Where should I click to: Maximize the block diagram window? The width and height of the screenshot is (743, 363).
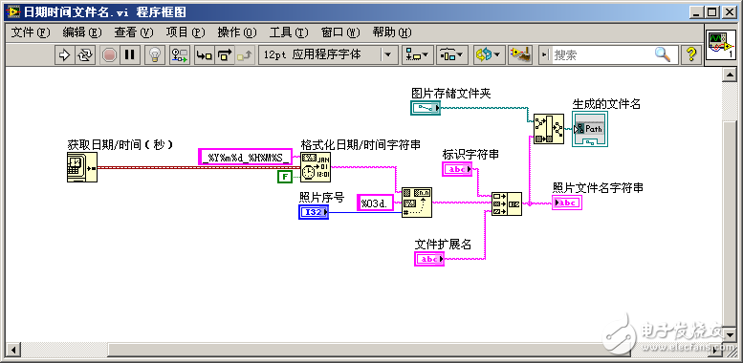[x=711, y=12]
